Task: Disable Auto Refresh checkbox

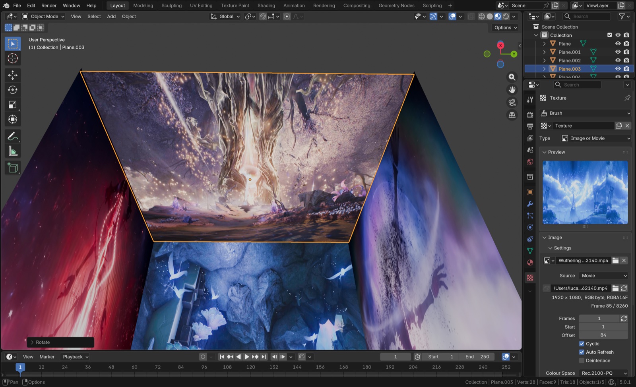Action: click(x=582, y=352)
